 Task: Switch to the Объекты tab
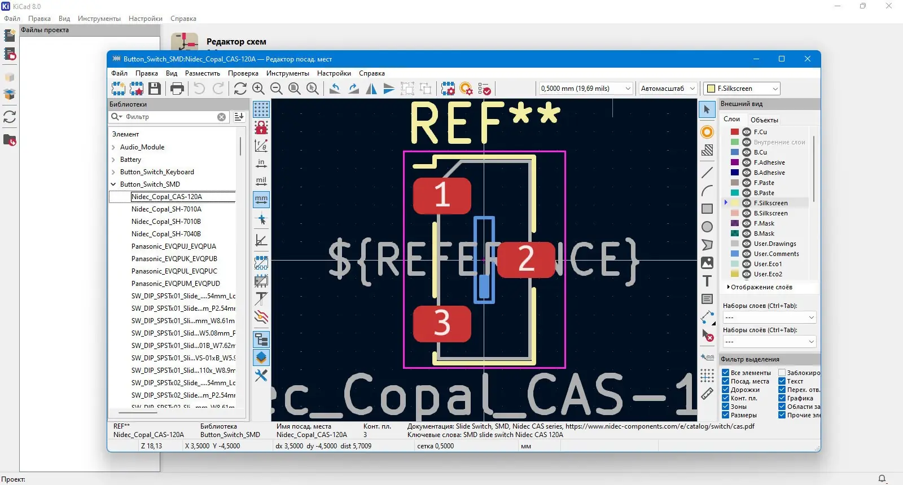point(764,120)
